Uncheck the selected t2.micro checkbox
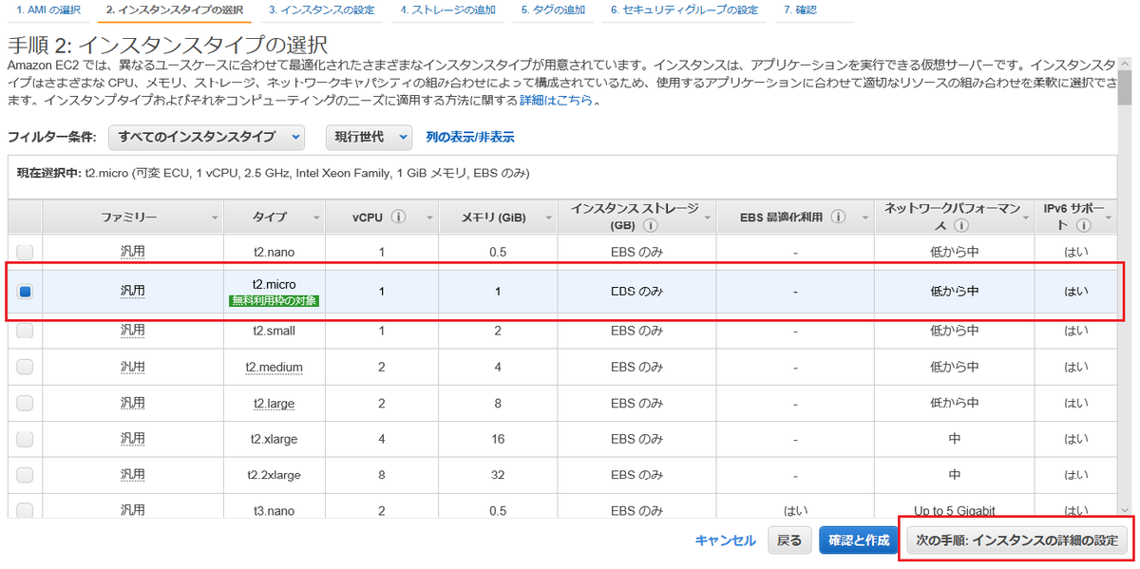 (x=25, y=292)
